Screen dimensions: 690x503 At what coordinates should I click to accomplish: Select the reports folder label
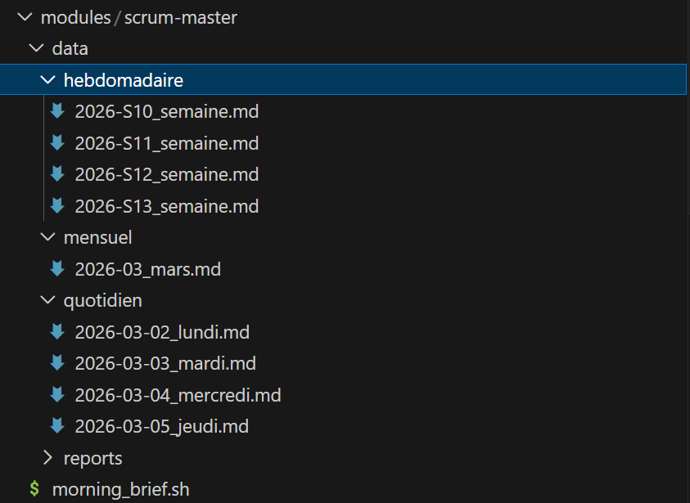[92, 459]
